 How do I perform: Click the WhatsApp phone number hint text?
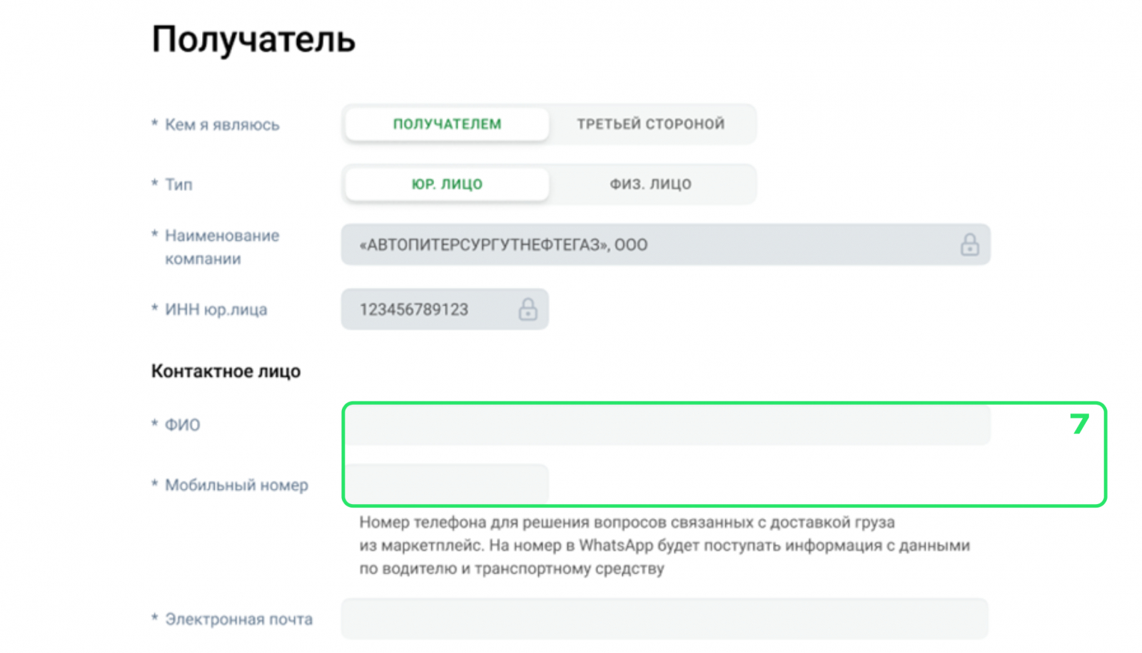click(x=664, y=545)
